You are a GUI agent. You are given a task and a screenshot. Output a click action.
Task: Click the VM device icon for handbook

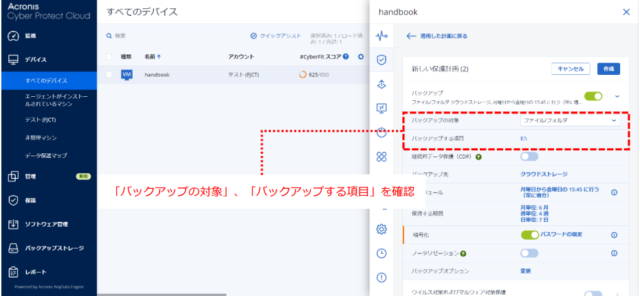click(x=126, y=74)
